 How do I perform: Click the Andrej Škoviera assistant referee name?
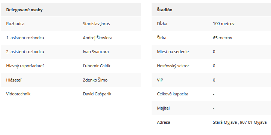click(97, 38)
